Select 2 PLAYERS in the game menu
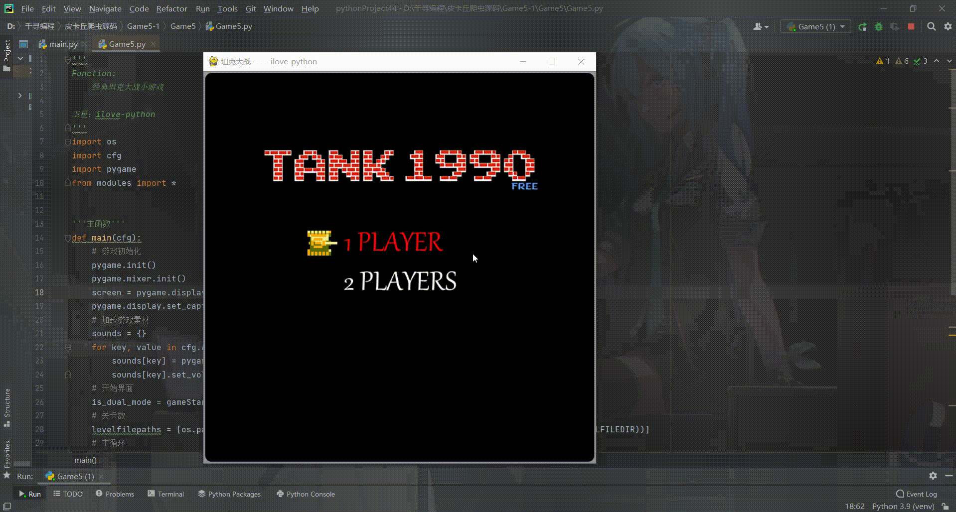 400,281
